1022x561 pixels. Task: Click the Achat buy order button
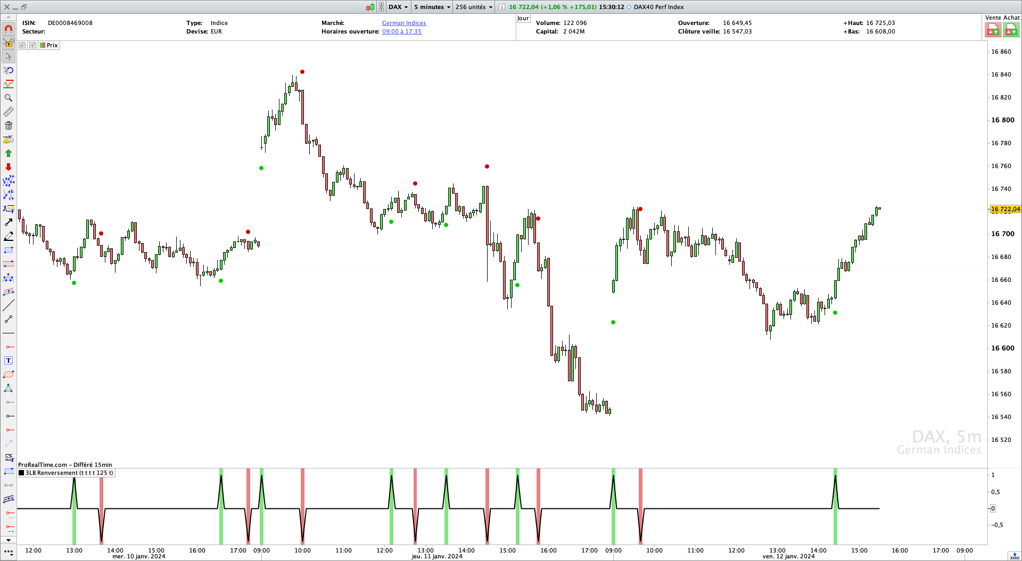click(x=1011, y=30)
